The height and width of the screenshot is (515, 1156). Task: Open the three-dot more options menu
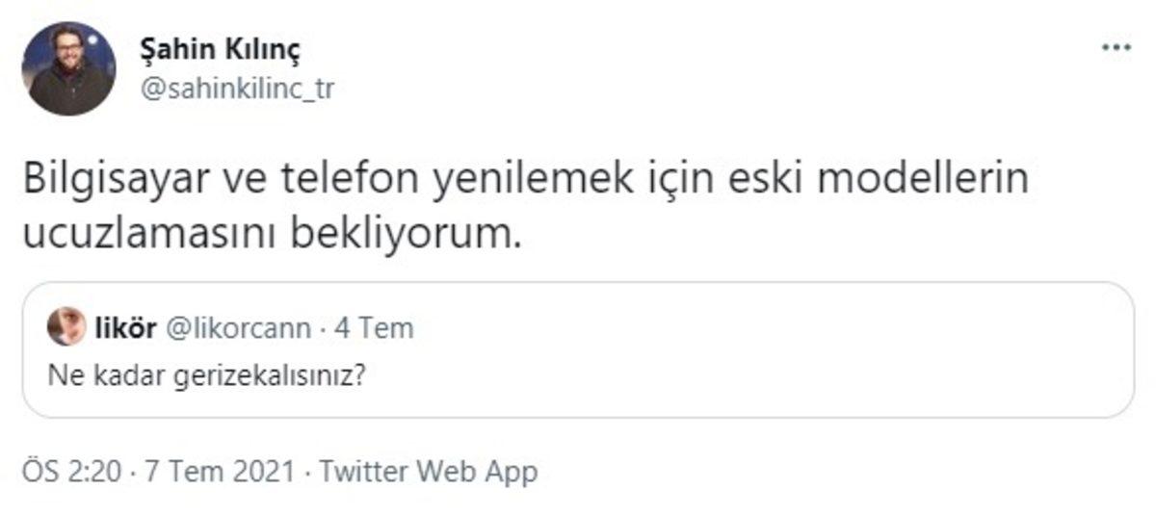coord(1117,47)
